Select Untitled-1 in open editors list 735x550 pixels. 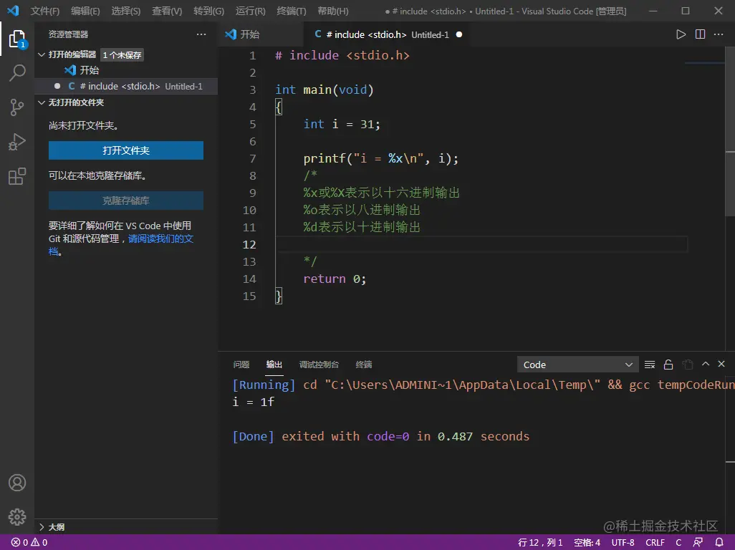pyautogui.click(x=126, y=86)
